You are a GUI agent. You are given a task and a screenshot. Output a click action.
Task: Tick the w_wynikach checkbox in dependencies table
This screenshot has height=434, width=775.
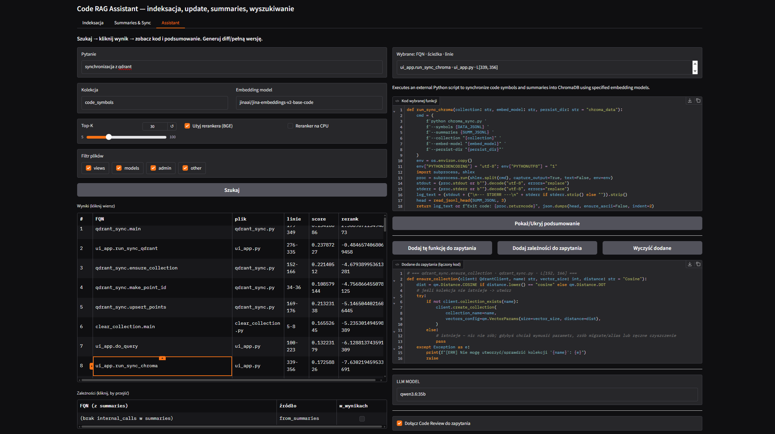click(362, 418)
